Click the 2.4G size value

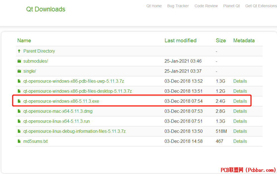tap(220, 101)
